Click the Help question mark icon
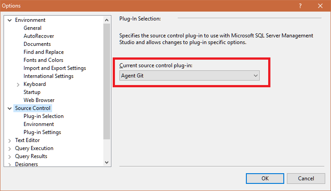 300,6
